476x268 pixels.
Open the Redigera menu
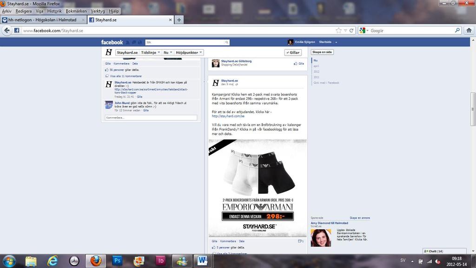23,11
